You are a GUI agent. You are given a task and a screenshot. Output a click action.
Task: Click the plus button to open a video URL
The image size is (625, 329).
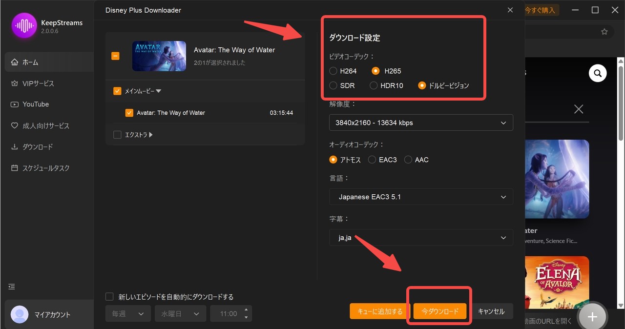point(592,317)
